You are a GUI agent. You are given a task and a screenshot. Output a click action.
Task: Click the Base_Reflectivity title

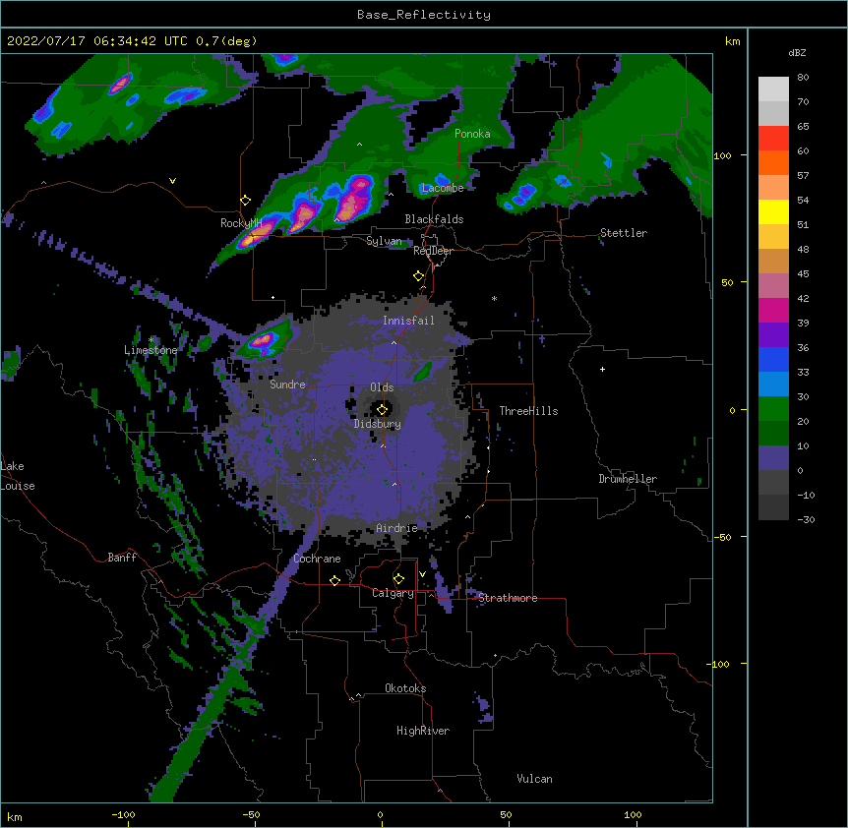pyautogui.click(x=424, y=15)
